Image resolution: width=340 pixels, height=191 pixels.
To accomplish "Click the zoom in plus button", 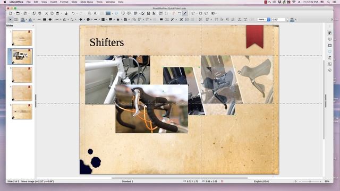I will click(x=321, y=181).
